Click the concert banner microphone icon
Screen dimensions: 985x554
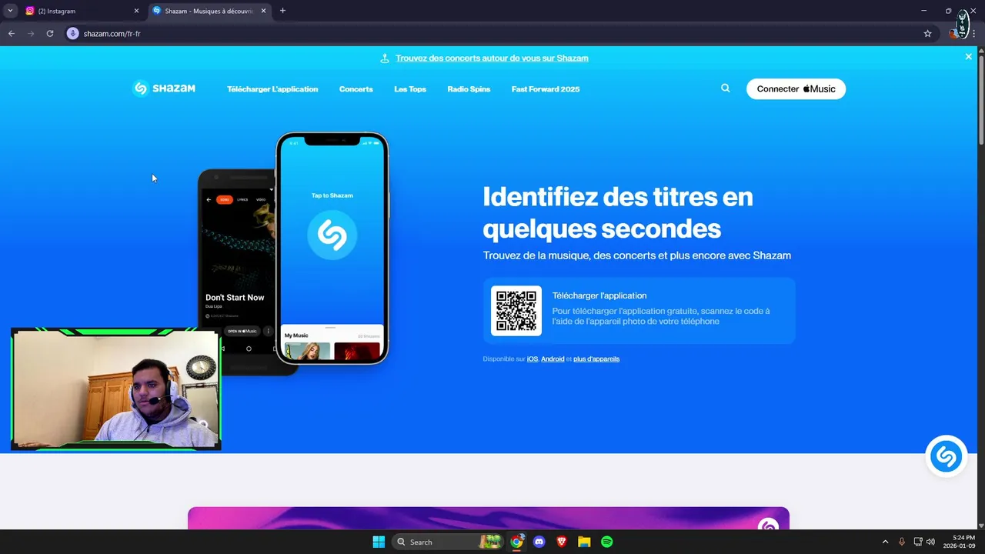click(385, 58)
